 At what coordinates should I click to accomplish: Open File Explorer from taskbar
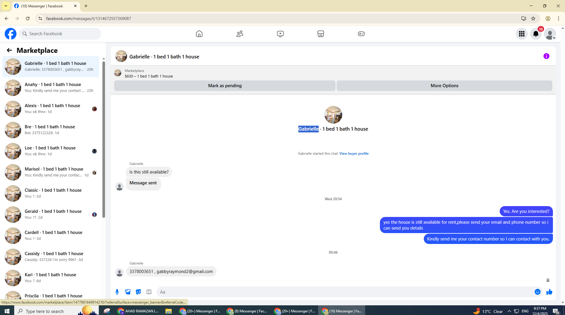pos(168,311)
